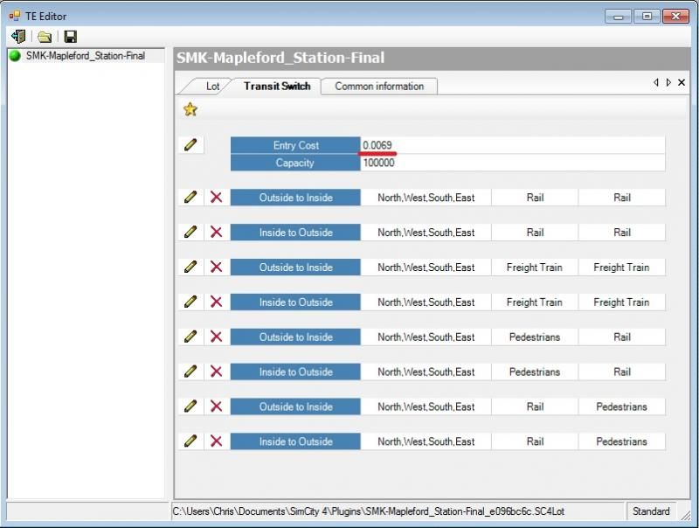
Task: Open the Common information tab
Action: click(x=379, y=86)
